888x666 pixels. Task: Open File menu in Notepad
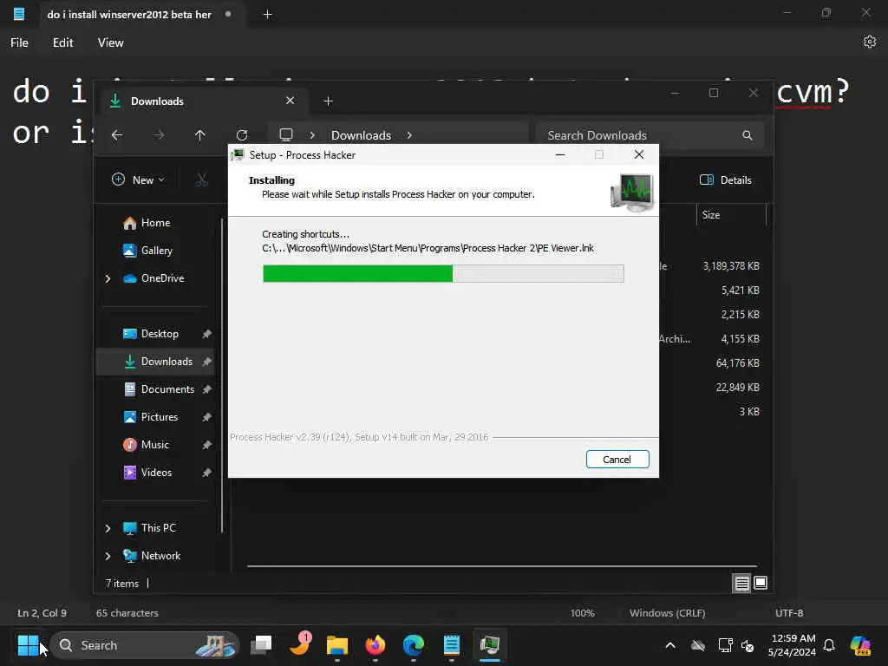(19, 42)
